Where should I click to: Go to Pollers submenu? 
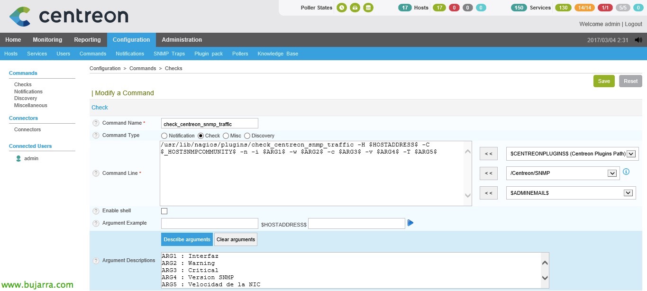[x=240, y=54]
